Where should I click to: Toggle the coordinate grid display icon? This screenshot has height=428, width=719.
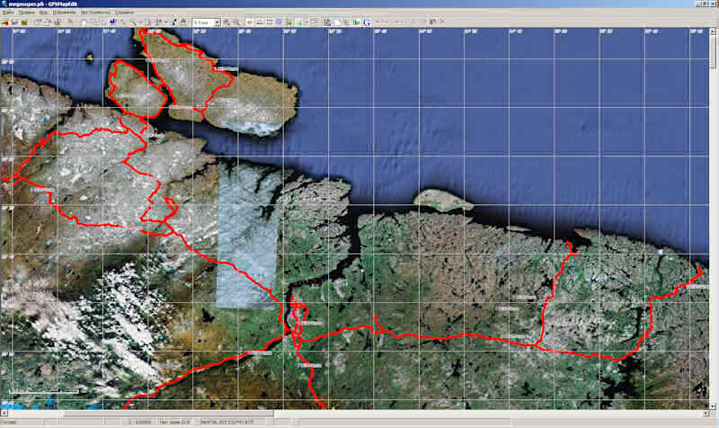[x=269, y=22]
